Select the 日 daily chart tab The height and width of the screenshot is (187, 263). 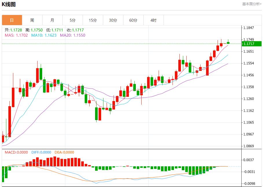(x=12, y=20)
